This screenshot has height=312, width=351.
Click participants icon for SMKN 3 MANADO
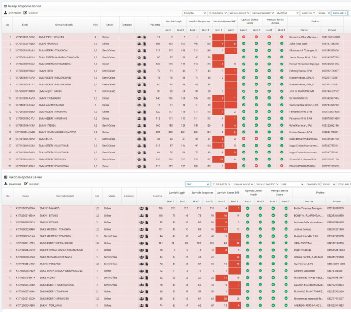click(142, 208)
